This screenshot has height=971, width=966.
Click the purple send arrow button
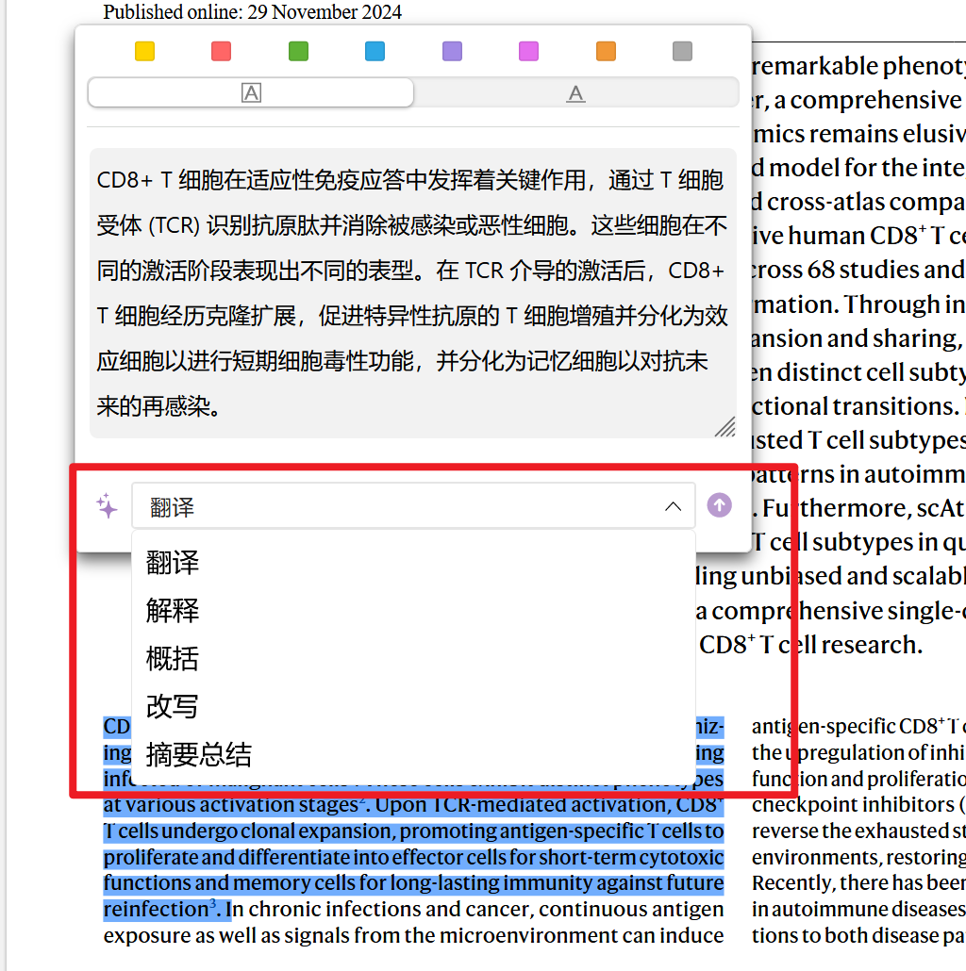coord(719,506)
